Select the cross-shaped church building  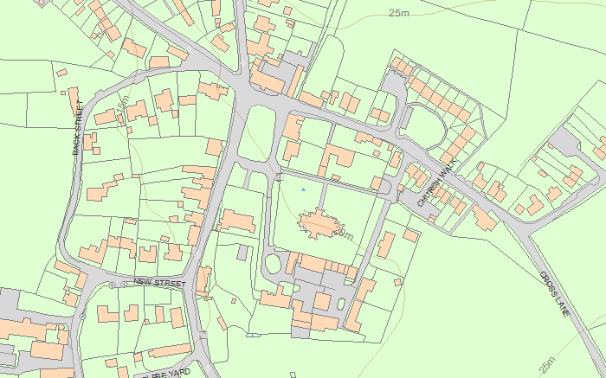point(320,224)
